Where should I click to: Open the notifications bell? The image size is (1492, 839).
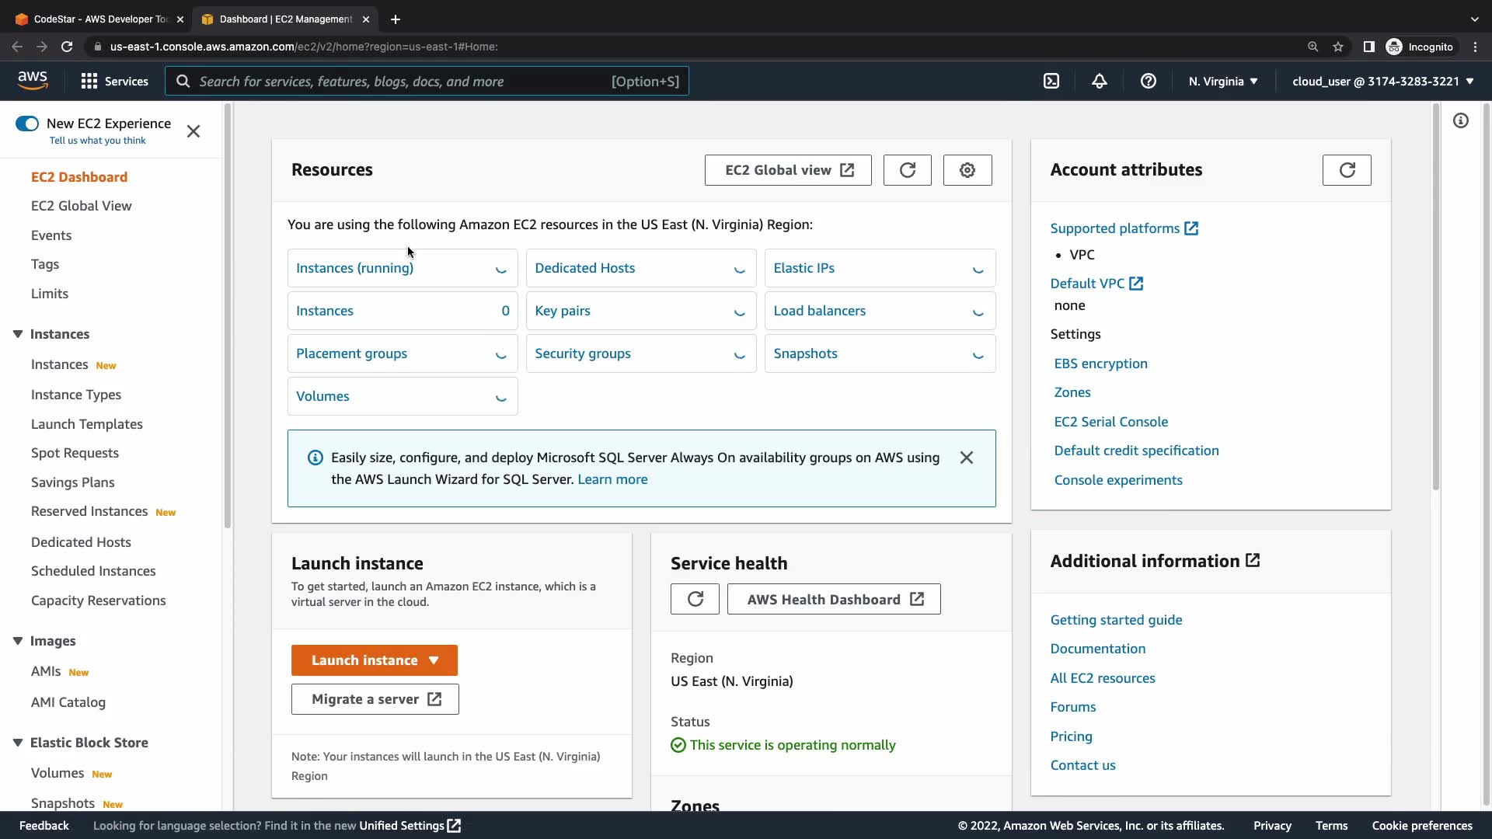tap(1099, 81)
